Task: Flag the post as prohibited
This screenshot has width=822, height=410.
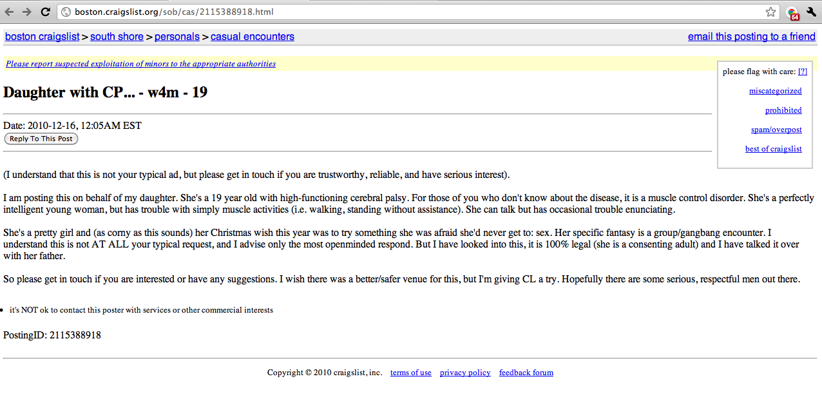Action: 783,110
